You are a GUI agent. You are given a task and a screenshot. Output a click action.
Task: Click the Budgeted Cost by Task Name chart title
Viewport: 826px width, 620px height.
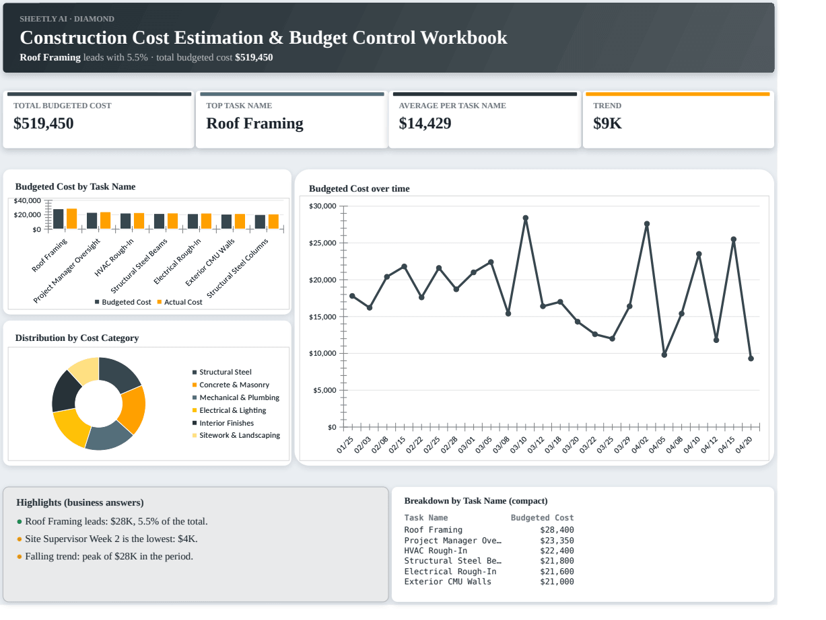point(75,187)
